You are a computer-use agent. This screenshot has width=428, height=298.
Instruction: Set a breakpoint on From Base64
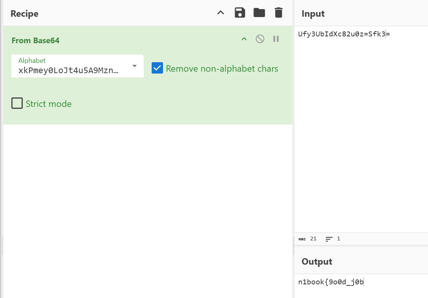(x=276, y=39)
